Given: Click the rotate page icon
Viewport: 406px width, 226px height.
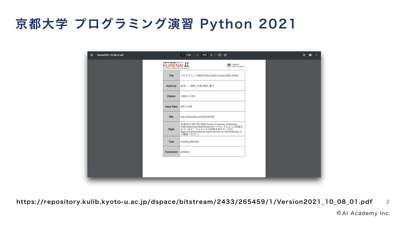Looking at the screenshot, I should 225,55.
